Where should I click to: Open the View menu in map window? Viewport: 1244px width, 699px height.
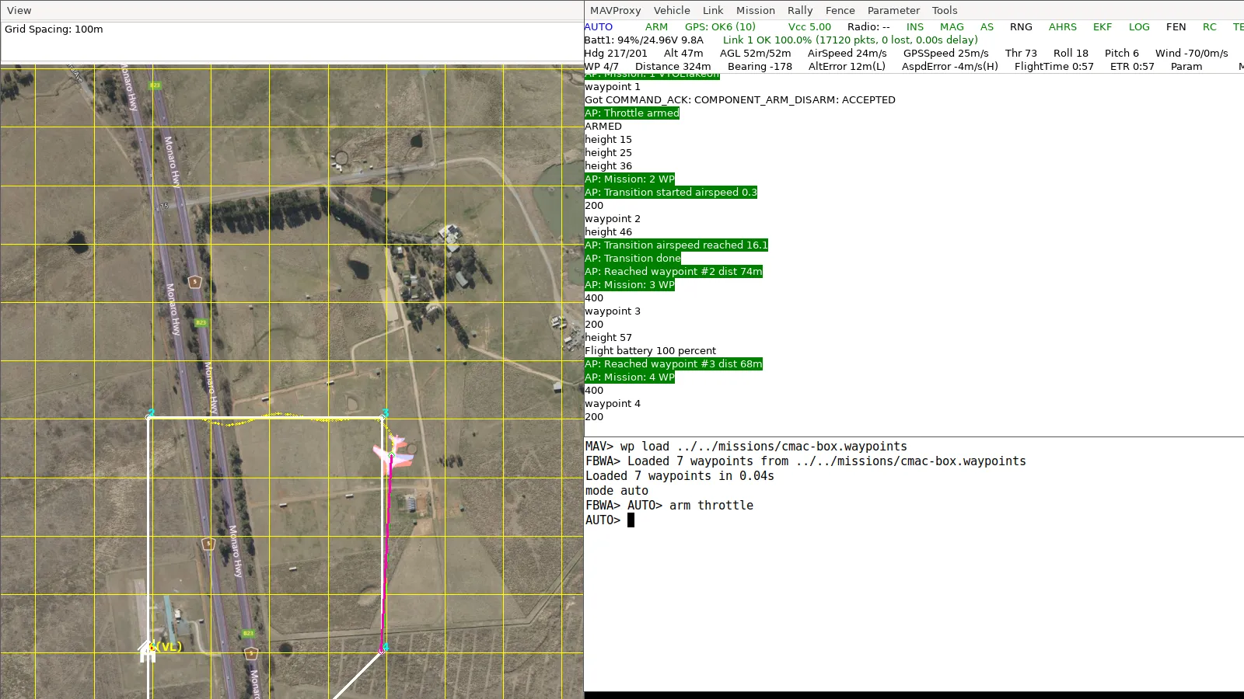tap(19, 10)
